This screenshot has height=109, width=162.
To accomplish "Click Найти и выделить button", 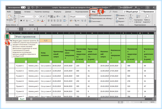I will [x=147, y=19].
